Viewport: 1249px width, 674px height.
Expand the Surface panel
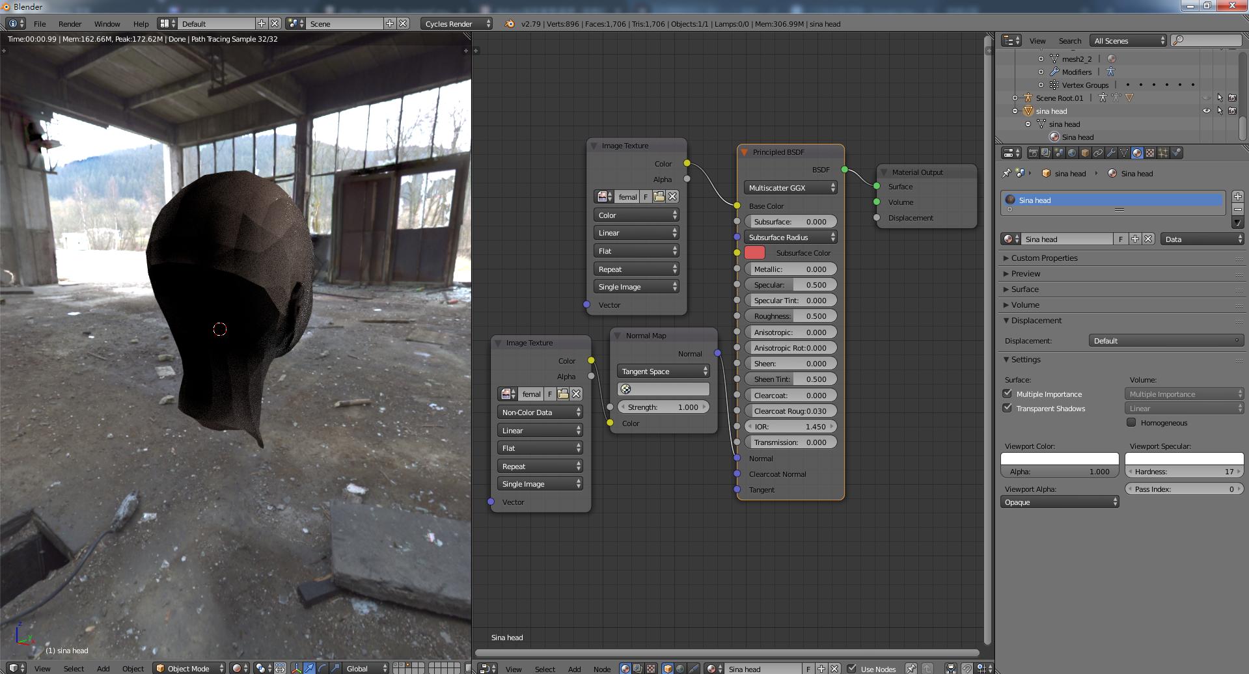tap(1024, 289)
